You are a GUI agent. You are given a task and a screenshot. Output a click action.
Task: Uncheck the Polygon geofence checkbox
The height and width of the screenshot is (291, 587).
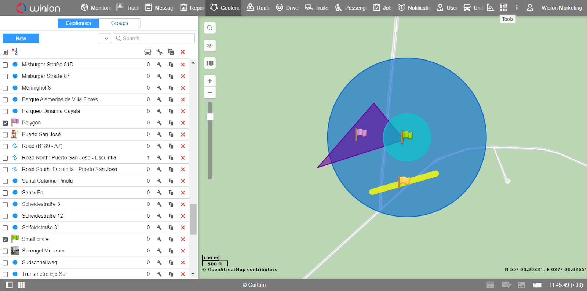(x=5, y=123)
